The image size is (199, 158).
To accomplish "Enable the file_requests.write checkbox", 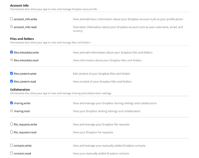I will coord(12,124).
